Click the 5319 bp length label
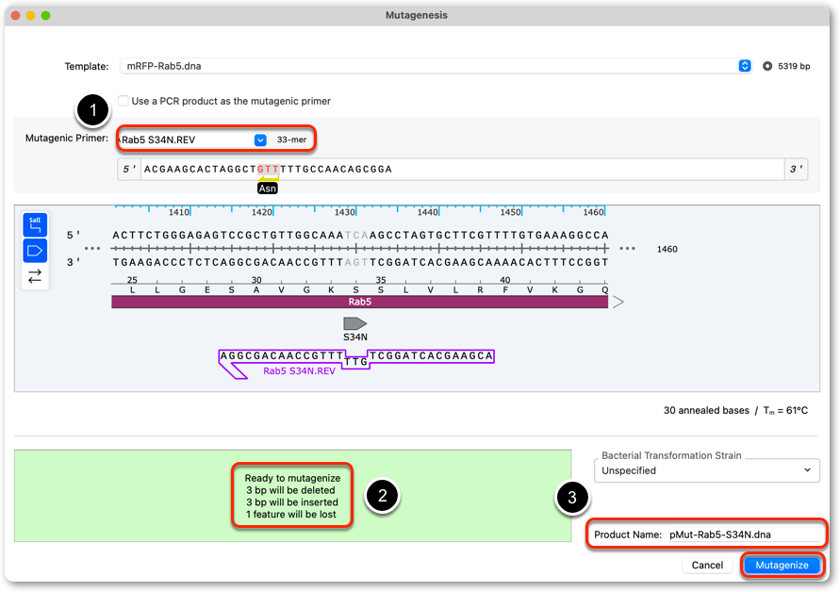The image size is (840, 592). (794, 66)
